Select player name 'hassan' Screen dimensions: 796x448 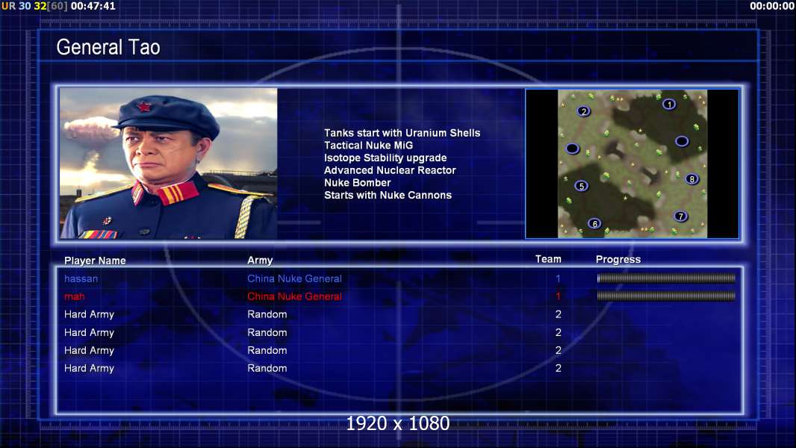[81, 279]
